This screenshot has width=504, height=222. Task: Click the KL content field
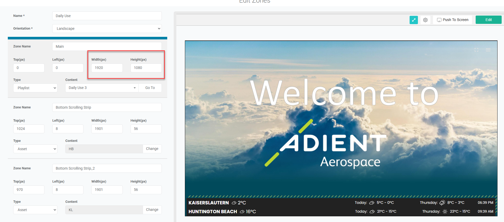click(104, 210)
